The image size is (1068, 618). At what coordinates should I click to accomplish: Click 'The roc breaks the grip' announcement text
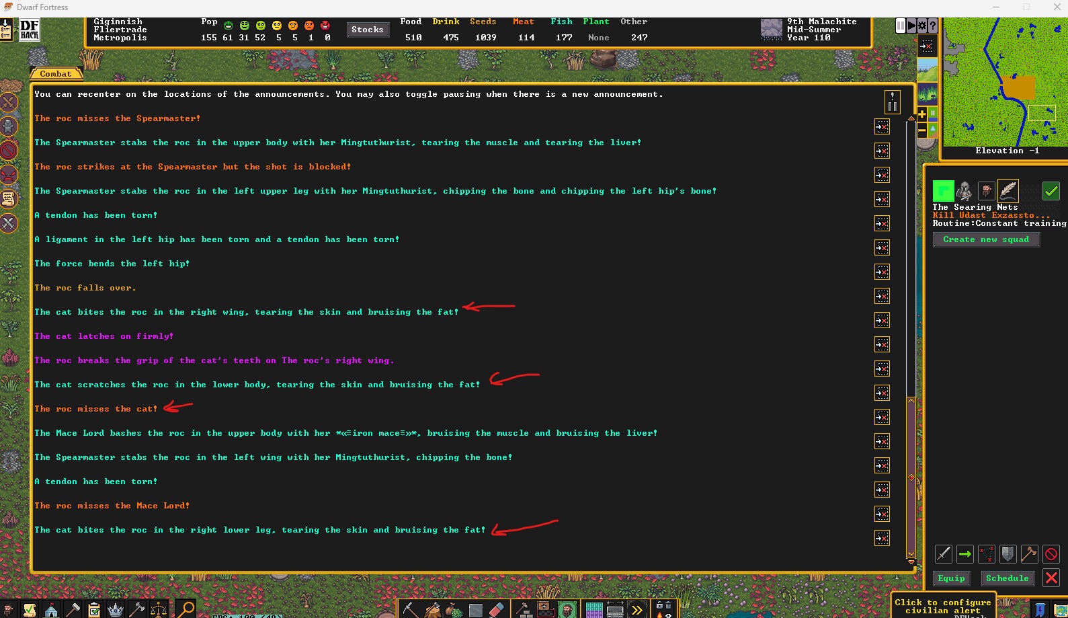[x=214, y=360]
